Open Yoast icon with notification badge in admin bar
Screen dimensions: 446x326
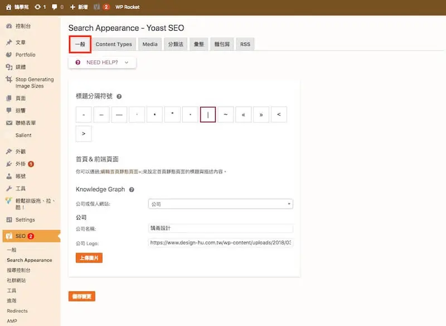pos(96,7)
